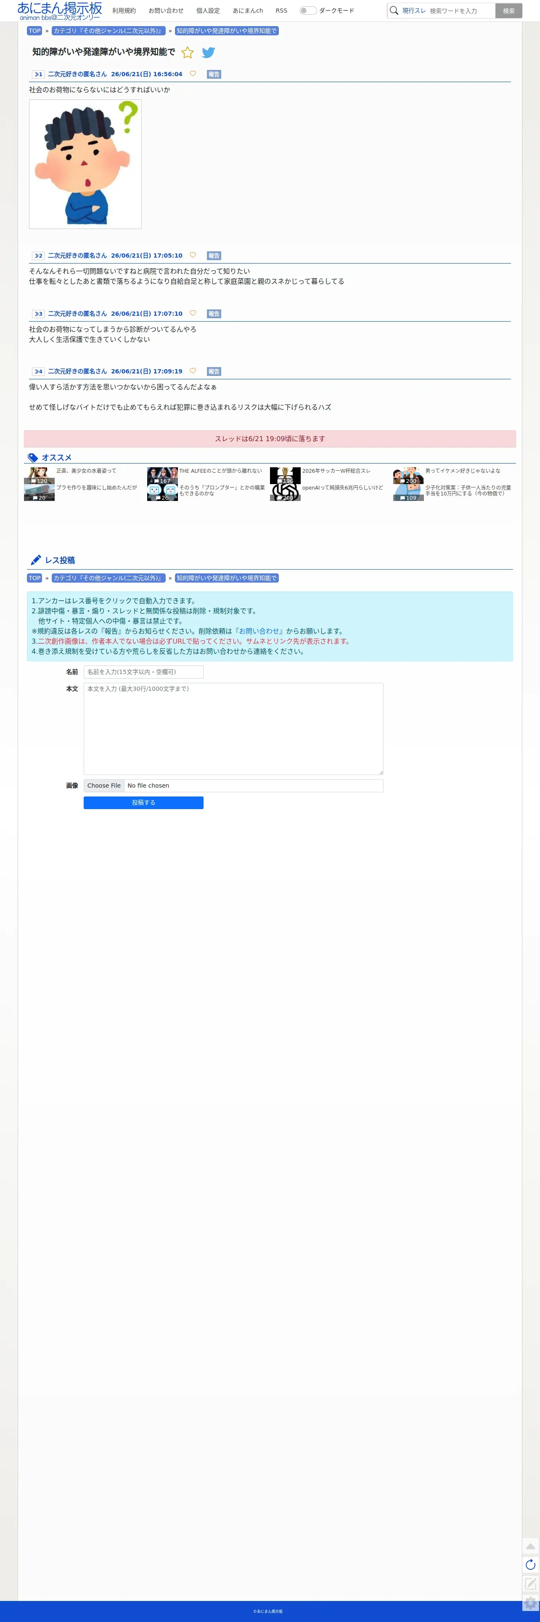Open 個人設定 in top navigation

click(x=208, y=11)
